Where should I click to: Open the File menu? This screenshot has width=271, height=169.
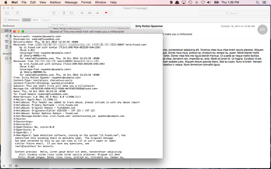pos(24,2)
